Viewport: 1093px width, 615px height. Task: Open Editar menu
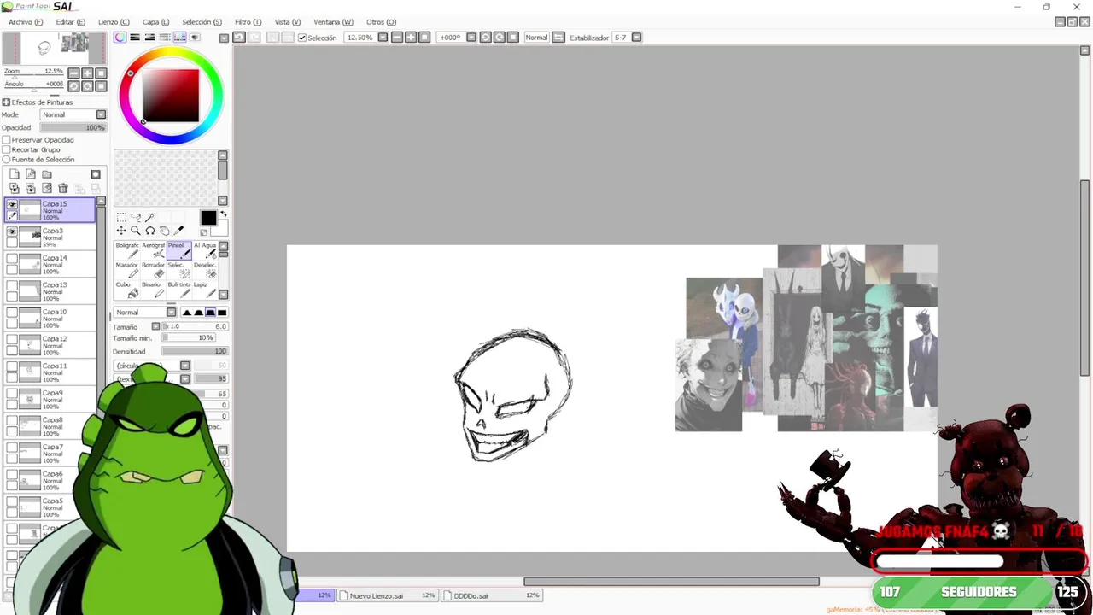(x=70, y=22)
